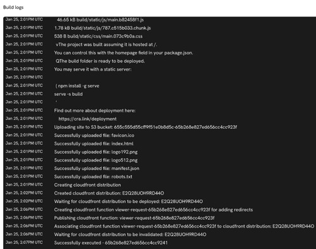Viewport: 316px width, 249px height.
Task: Select the 'Uploading site to S3 bucket' line
Action: (145, 127)
